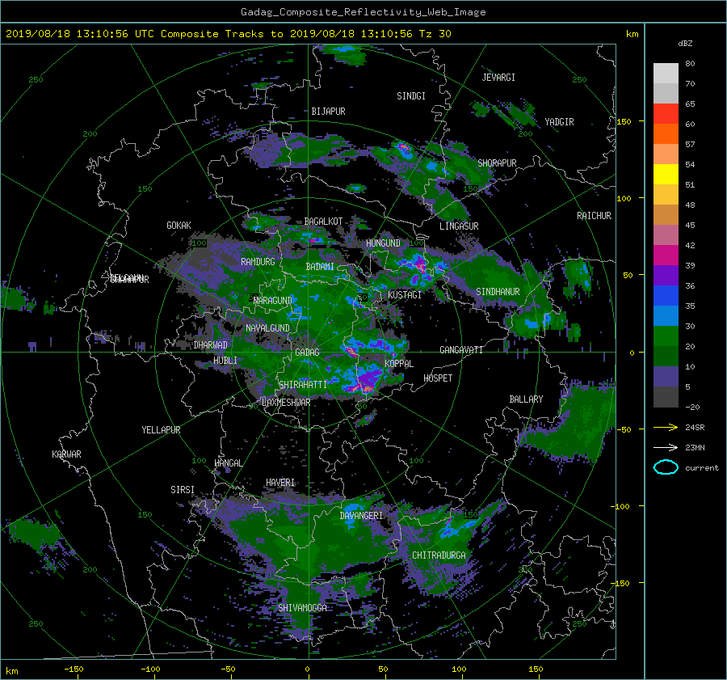Image resolution: width=727 pixels, height=680 pixels.
Task: Click the SHORAPUR label
Action: click(x=497, y=163)
